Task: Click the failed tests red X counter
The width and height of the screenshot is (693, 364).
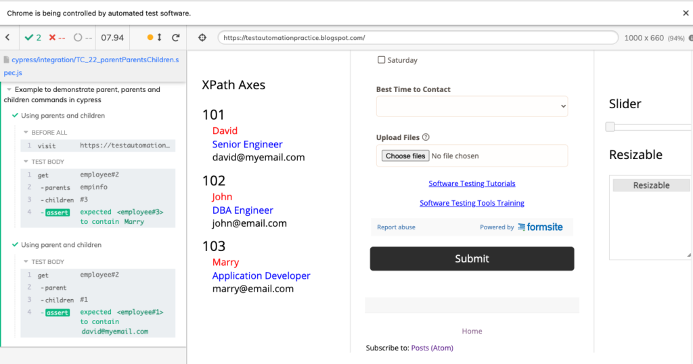Action: coord(57,37)
